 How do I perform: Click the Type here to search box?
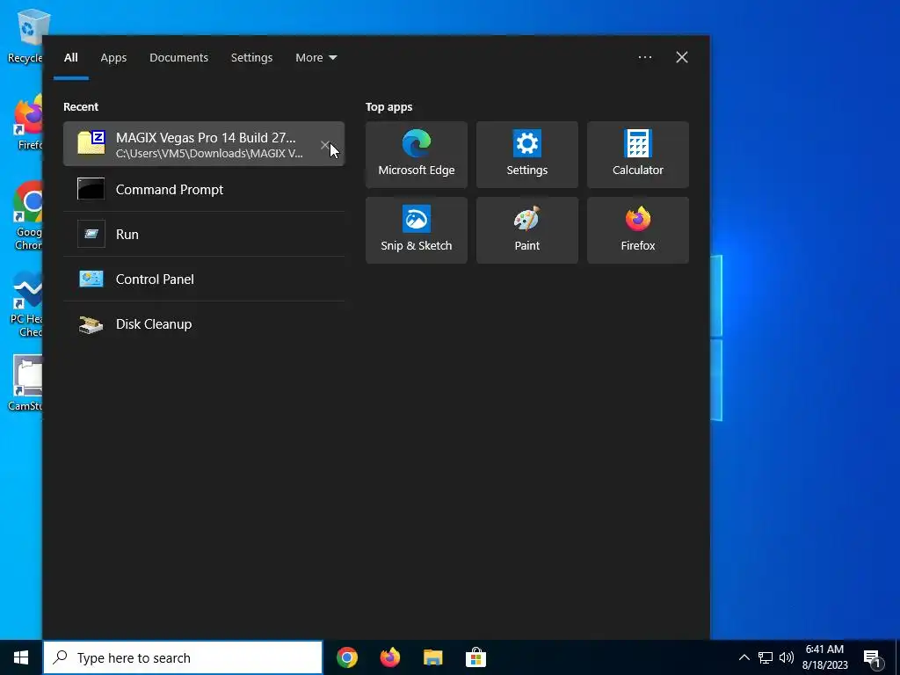[183, 657]
